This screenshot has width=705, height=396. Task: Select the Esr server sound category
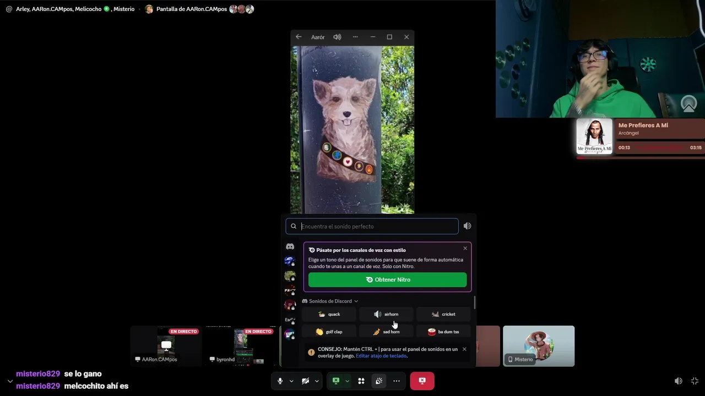(x=290, y=320)
